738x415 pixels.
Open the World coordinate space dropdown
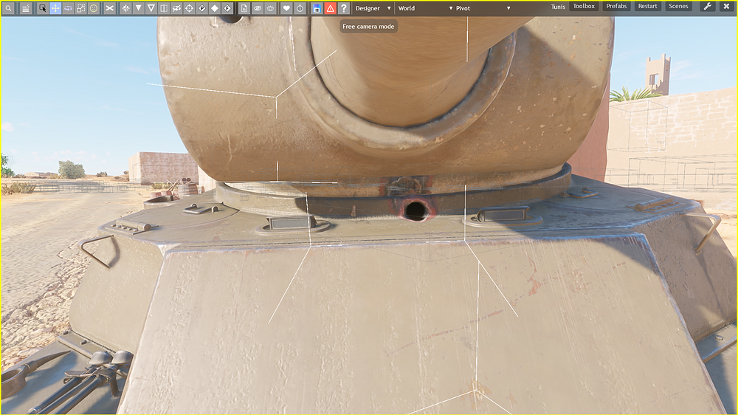click(425, 8)
